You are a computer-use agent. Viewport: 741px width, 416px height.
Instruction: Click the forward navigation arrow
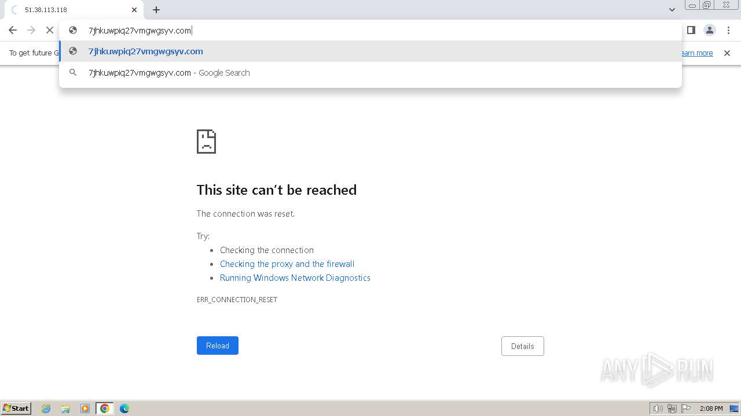(x=31, y=30)
